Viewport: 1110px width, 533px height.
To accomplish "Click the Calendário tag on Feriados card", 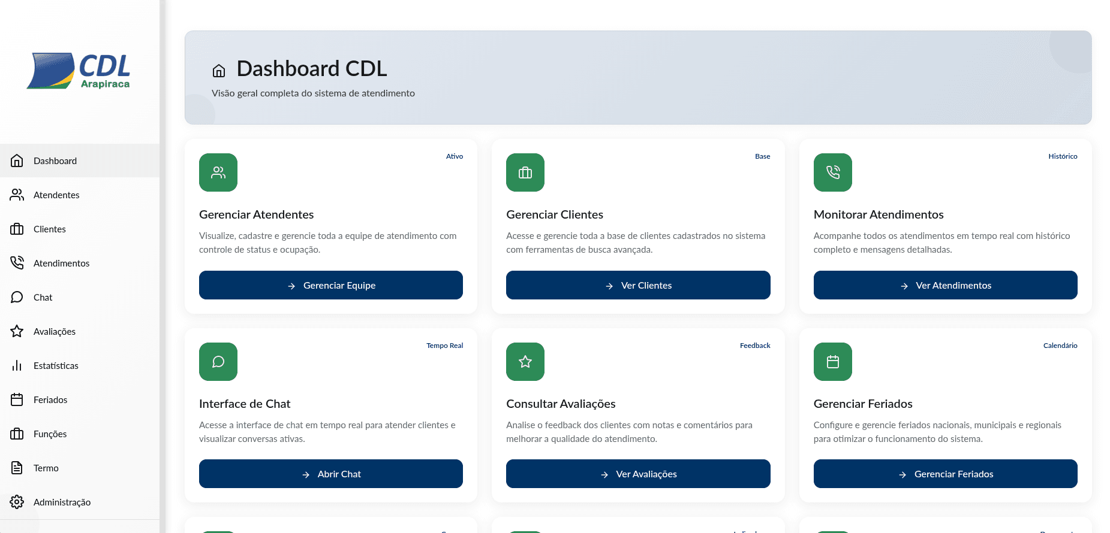I will 1060,346.
